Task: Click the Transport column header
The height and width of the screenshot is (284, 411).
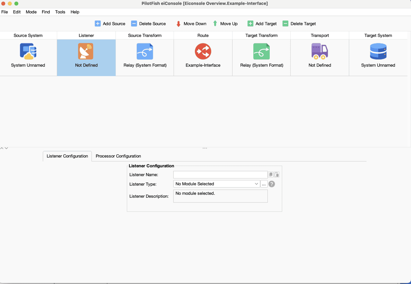Action: click(x=320, y=35)
